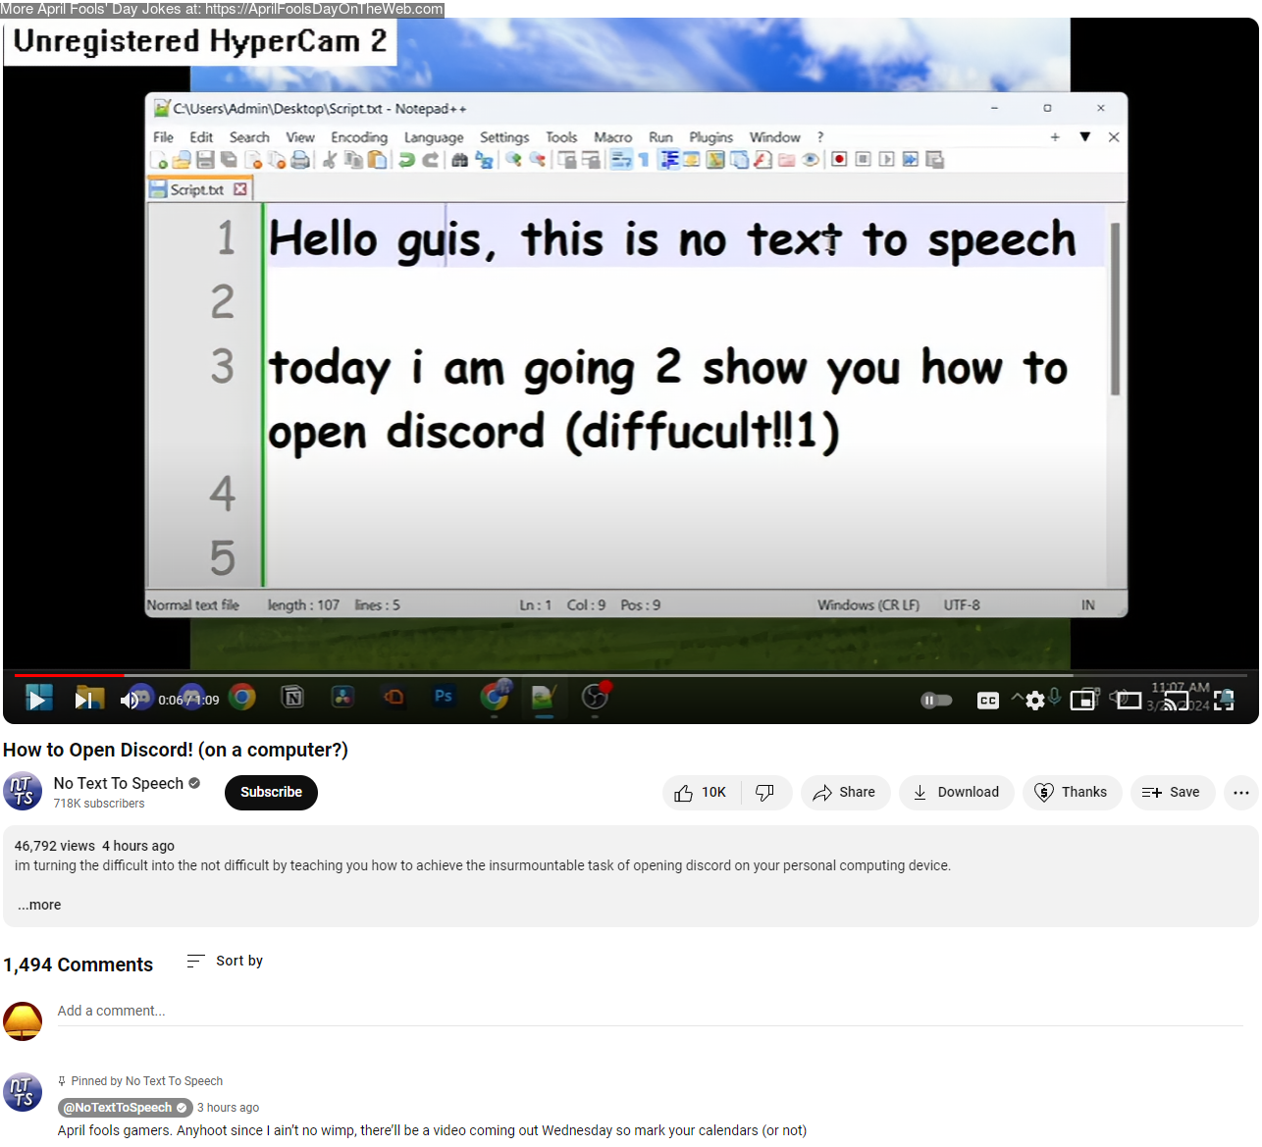1262x1147 pixels.
Task: Click the 0:06 / 1:09 time display
Action: click(188, 700)
